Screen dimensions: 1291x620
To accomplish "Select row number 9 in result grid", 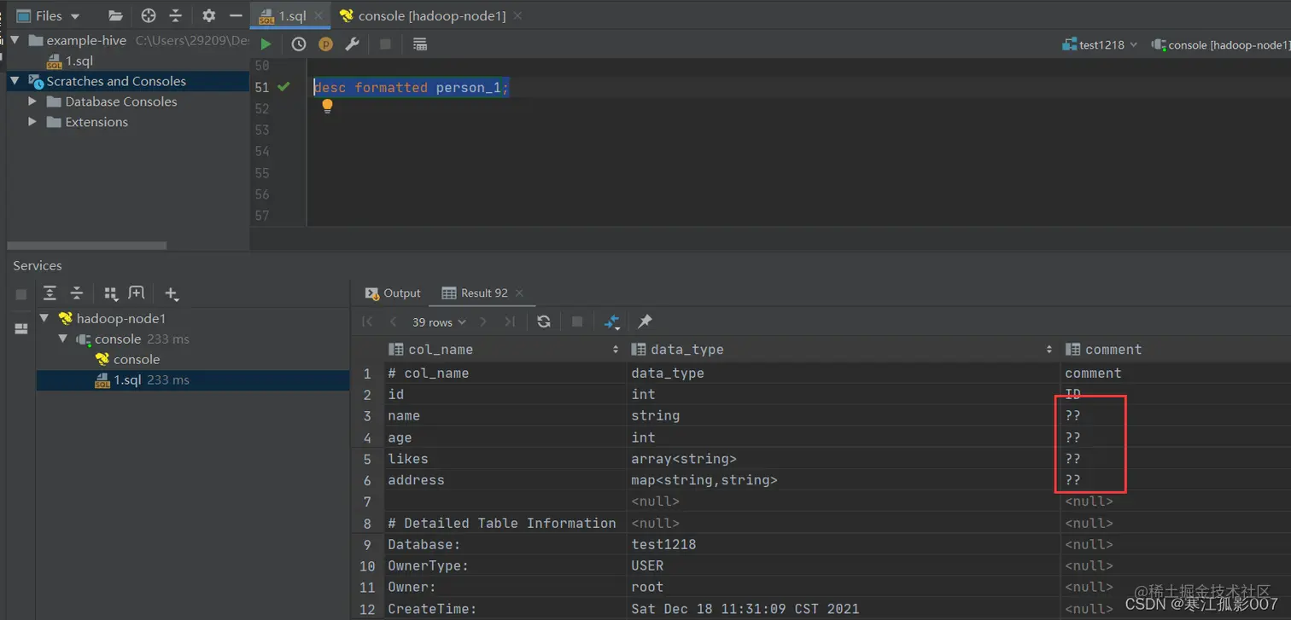I will tap(367, 544).
